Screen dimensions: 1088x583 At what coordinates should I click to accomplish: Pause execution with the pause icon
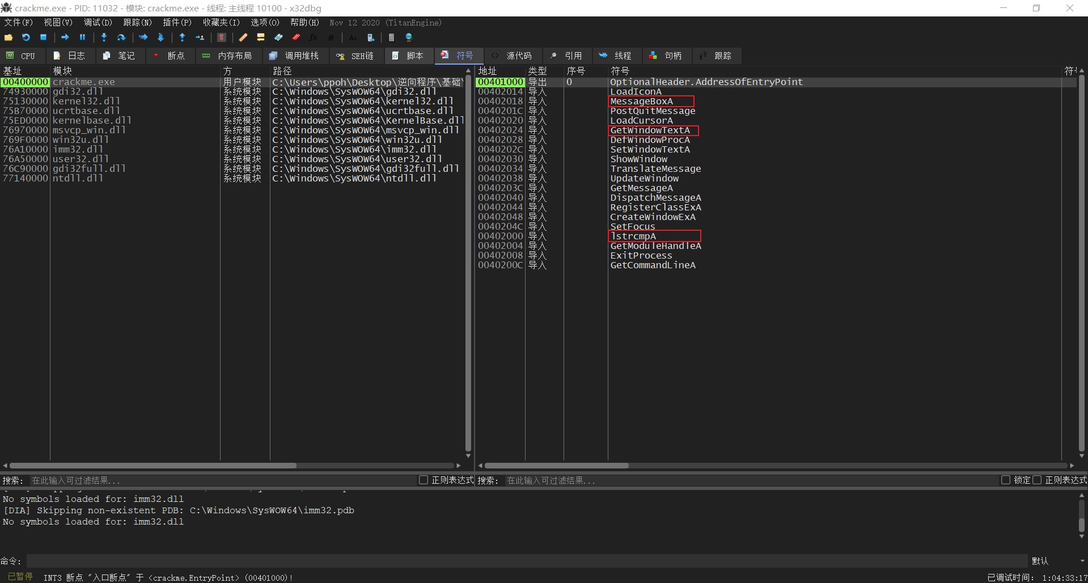pyautogui.click(x=83, y=37)
